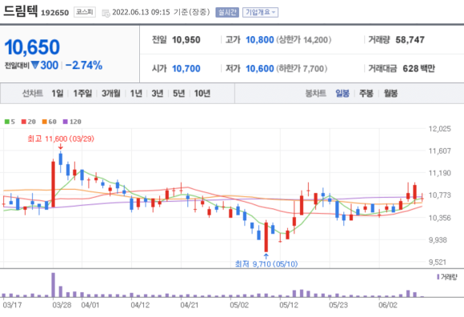The image size is (464, 317).
Task: Click the 최저 9,710 (05/10) annotation
Action: coord(266,263)
